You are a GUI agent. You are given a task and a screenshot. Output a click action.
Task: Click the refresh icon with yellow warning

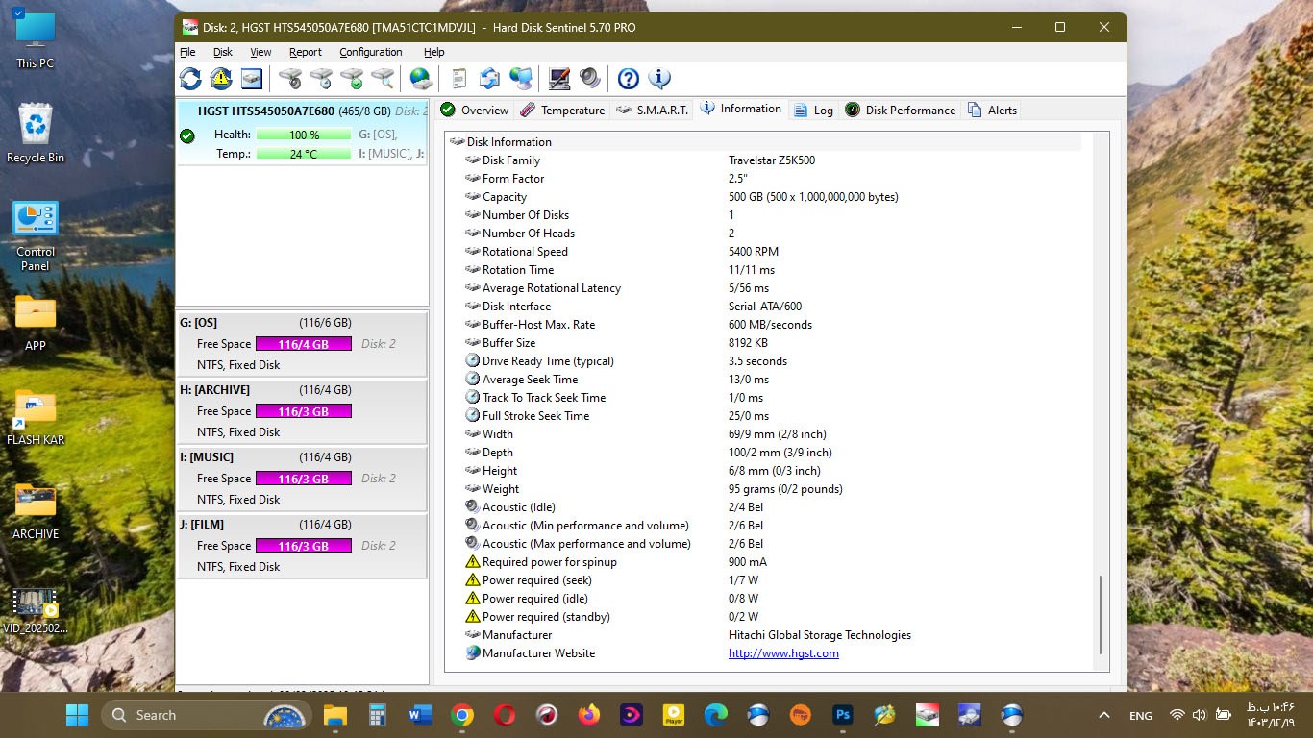221,79
